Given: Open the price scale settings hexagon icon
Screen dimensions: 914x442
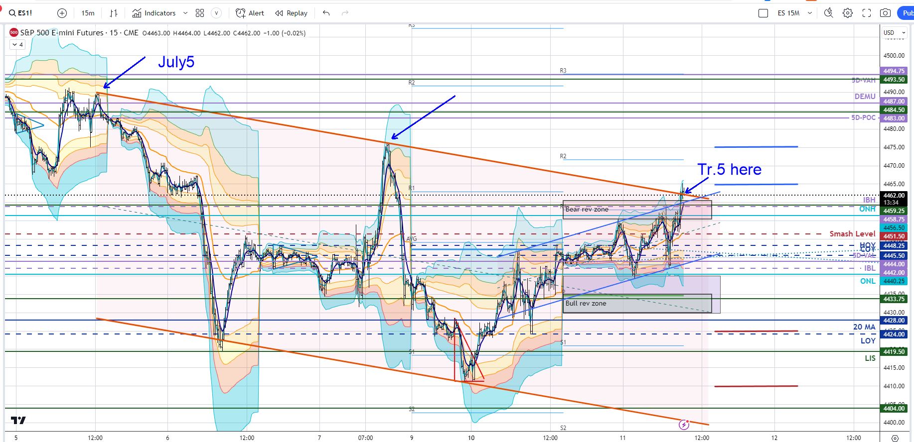Looking at the screenshot, I should click(x=895, y=438).
